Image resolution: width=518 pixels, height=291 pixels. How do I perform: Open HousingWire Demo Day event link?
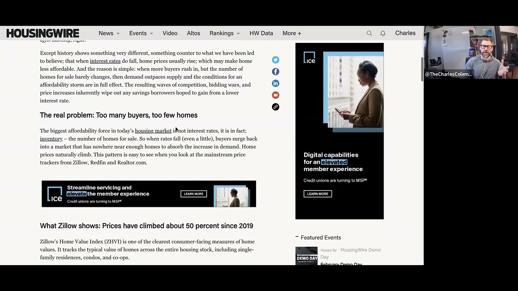(x=350, y=253)
